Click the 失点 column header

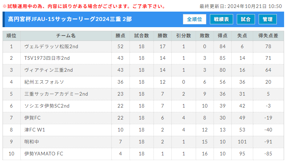(242, 36)
